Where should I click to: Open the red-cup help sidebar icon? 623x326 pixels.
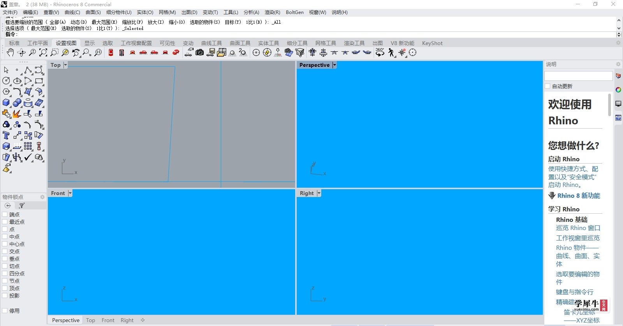[618, 76]
